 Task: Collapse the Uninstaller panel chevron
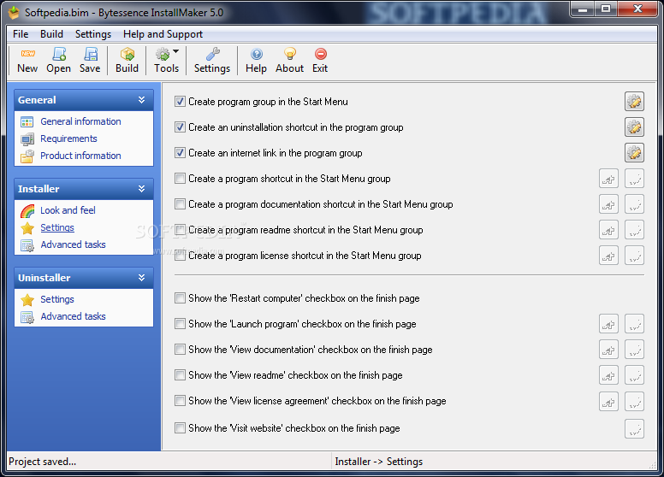[141, 278]
